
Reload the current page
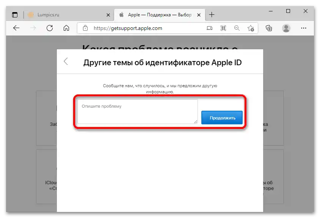[x=50, y=28]
